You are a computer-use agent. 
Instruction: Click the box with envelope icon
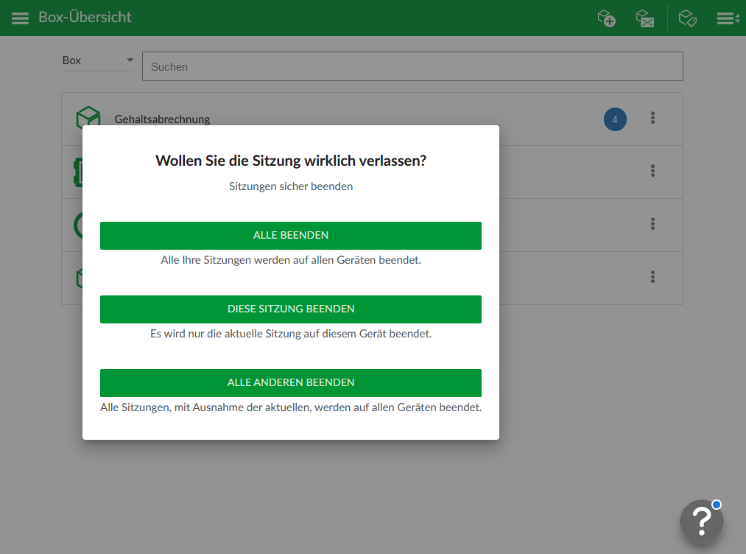point(645,18)
